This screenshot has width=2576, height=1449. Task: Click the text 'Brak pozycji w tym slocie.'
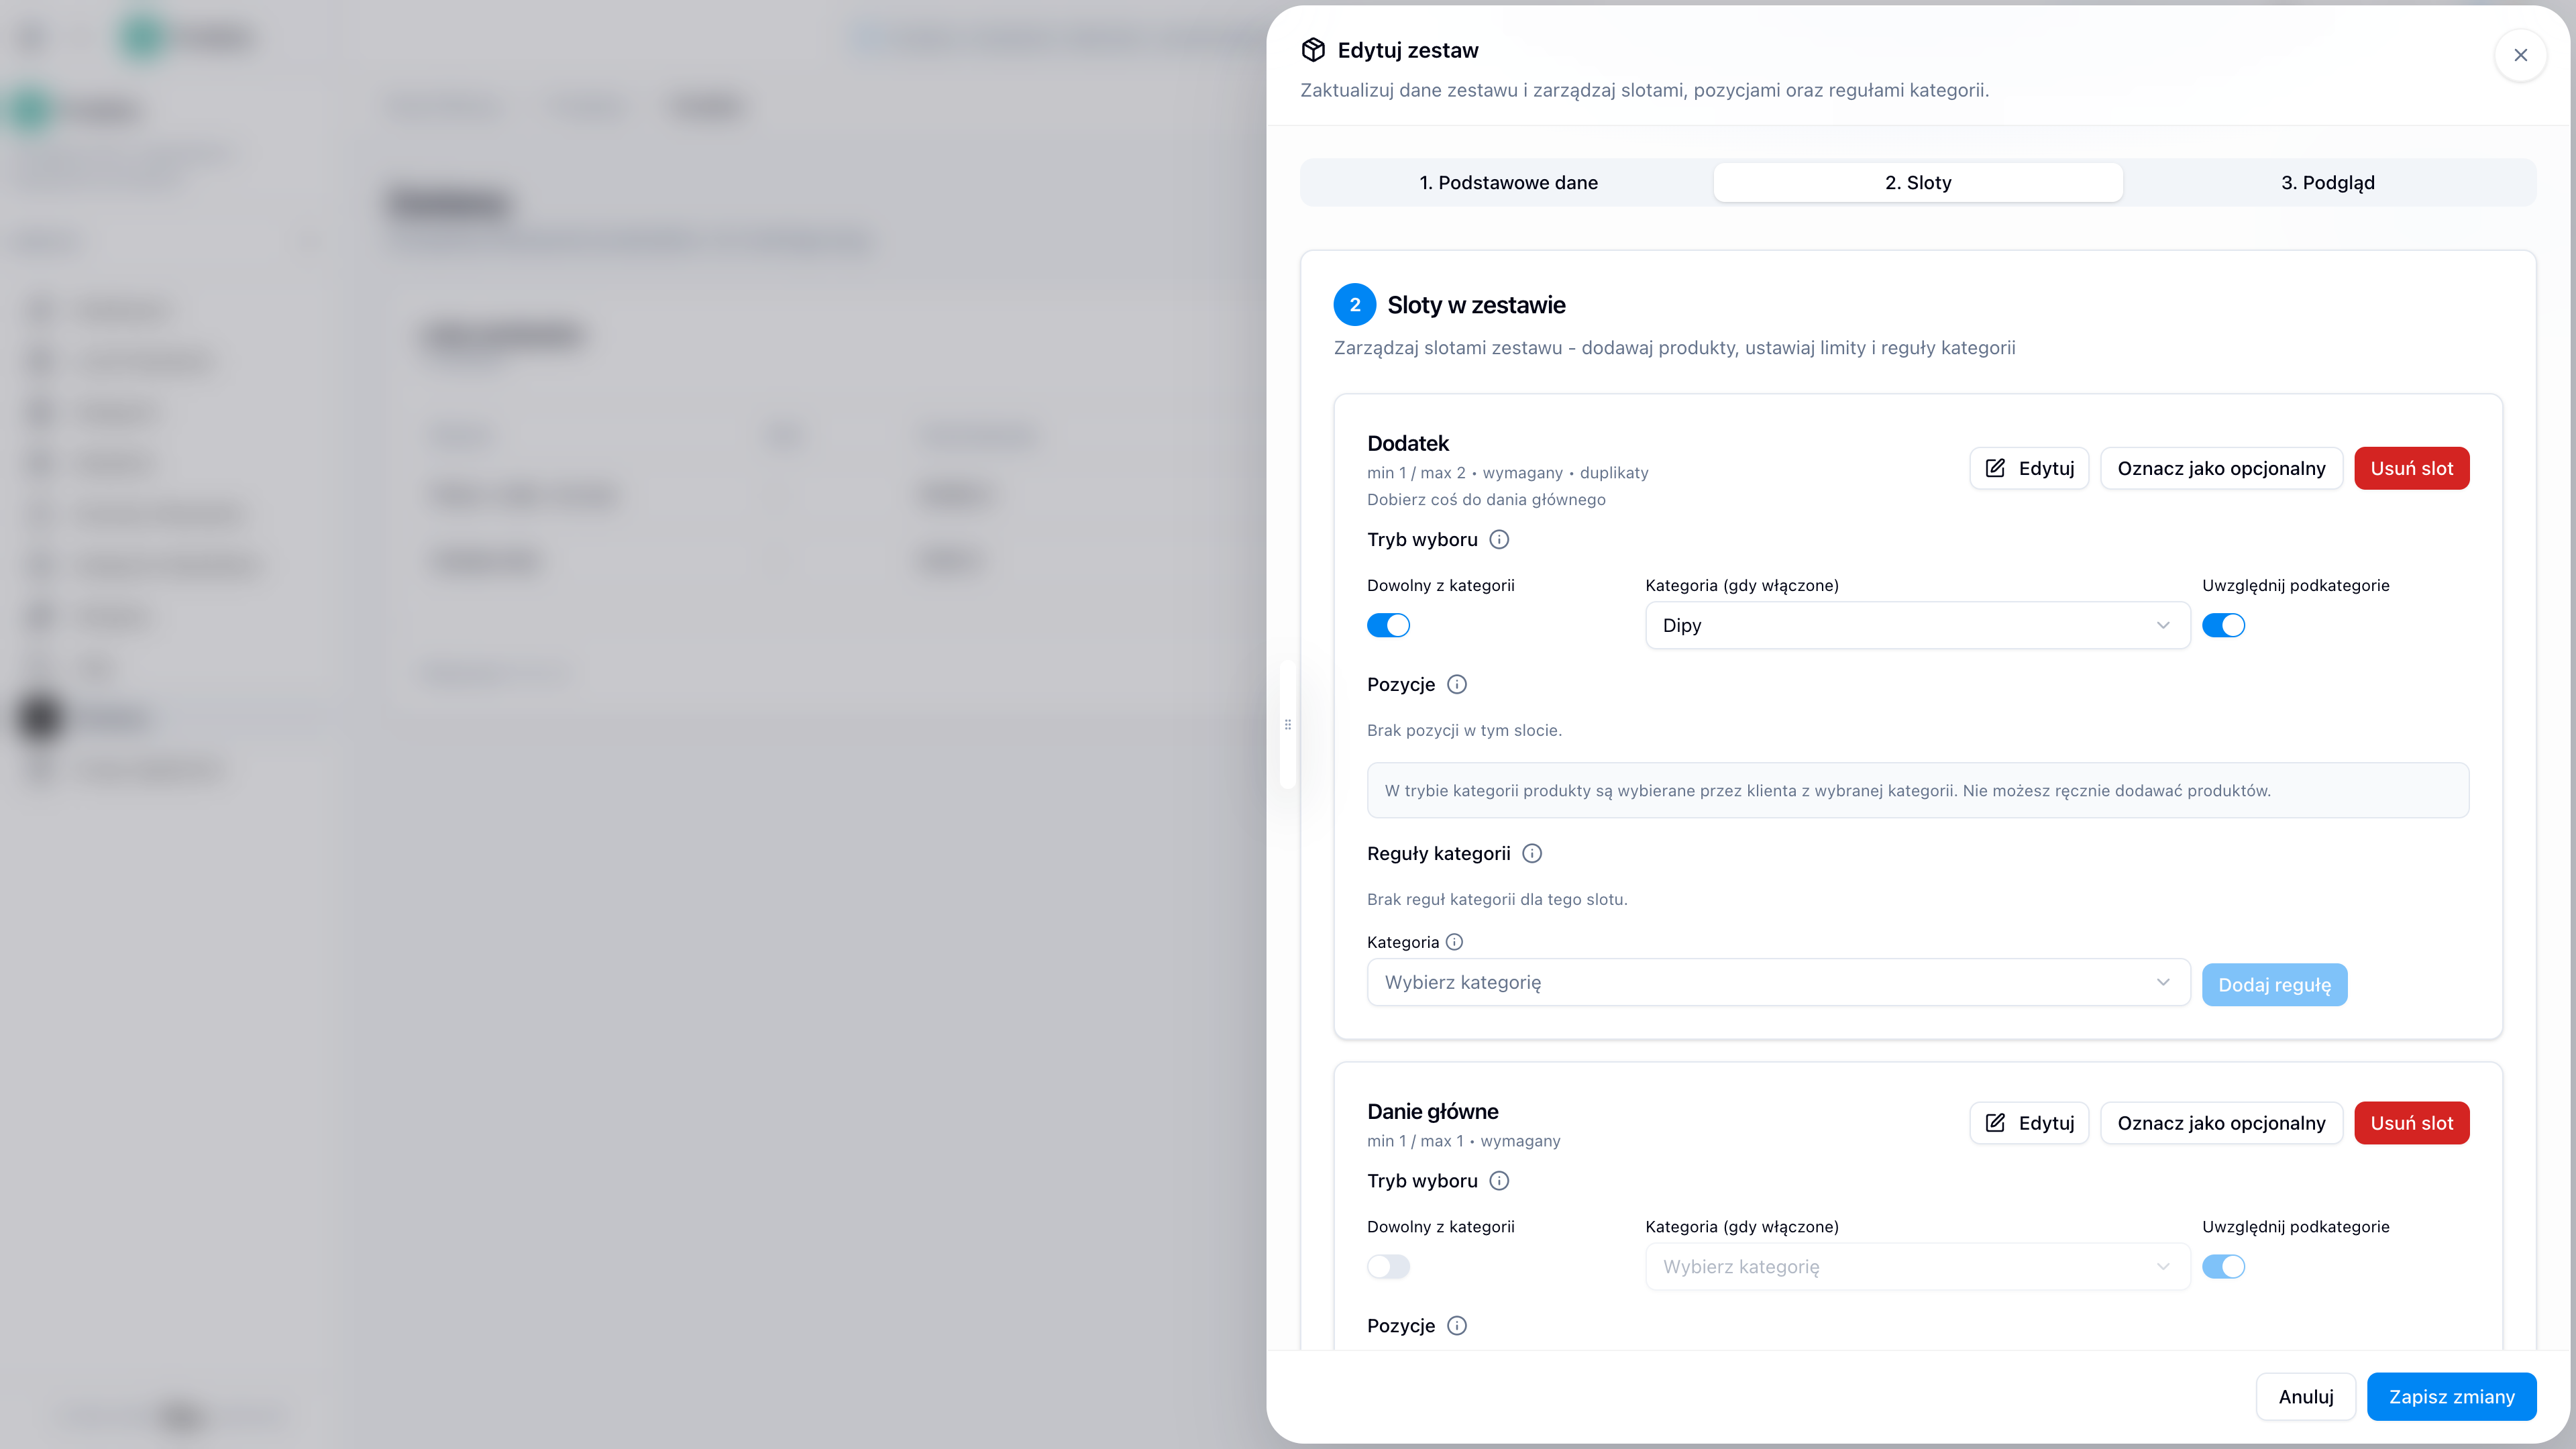click(1464, 731)
